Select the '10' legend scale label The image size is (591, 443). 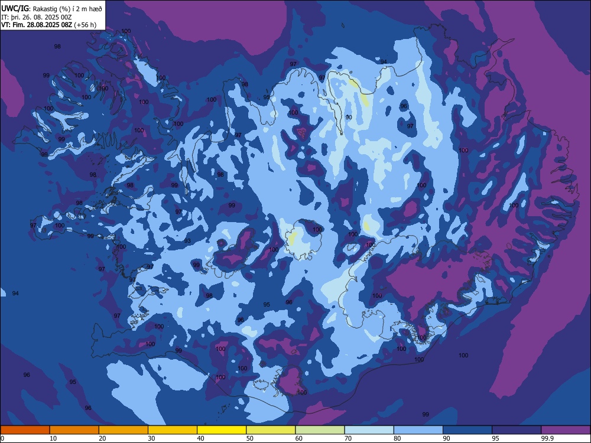(x=53, y=438)
